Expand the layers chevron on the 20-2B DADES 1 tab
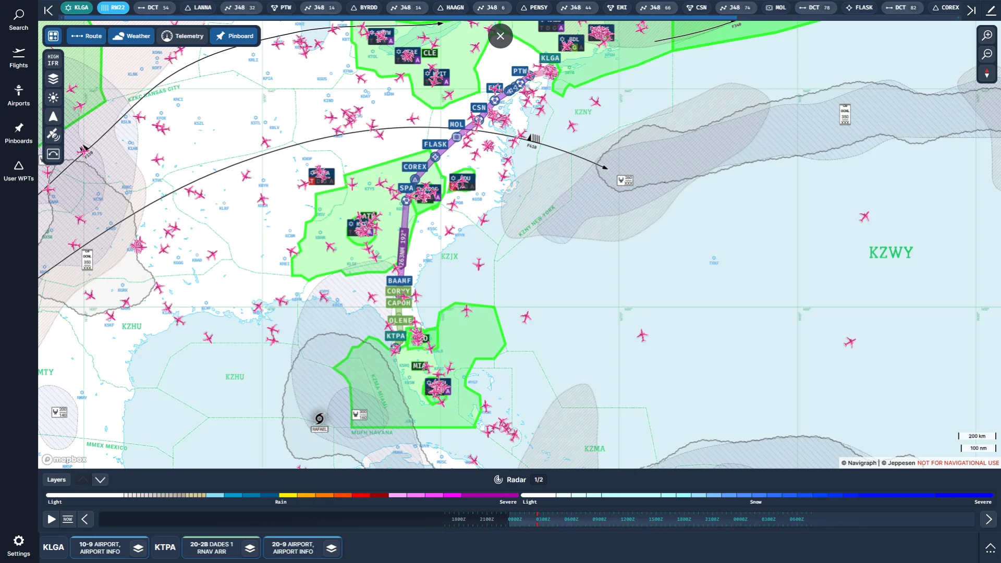This screenshot has width=1001, height=563. [x=250, y=547]
